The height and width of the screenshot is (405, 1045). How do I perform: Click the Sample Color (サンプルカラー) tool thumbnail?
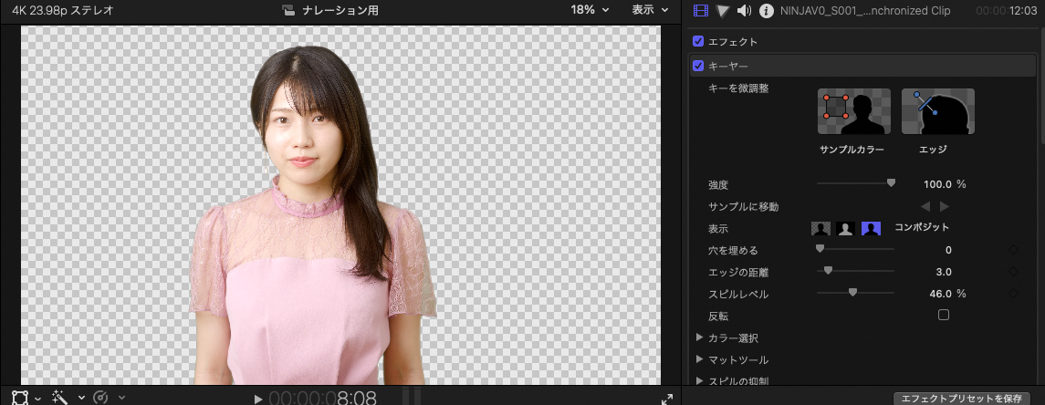[854, 111]
